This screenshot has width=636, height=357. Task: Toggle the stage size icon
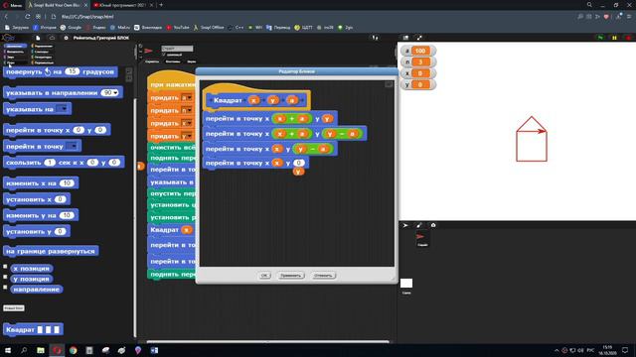(405, 38)
